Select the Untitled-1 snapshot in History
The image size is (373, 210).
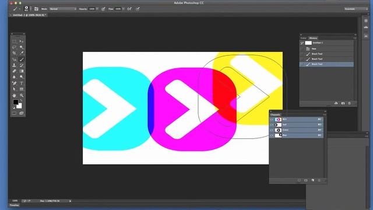[326, 43]
